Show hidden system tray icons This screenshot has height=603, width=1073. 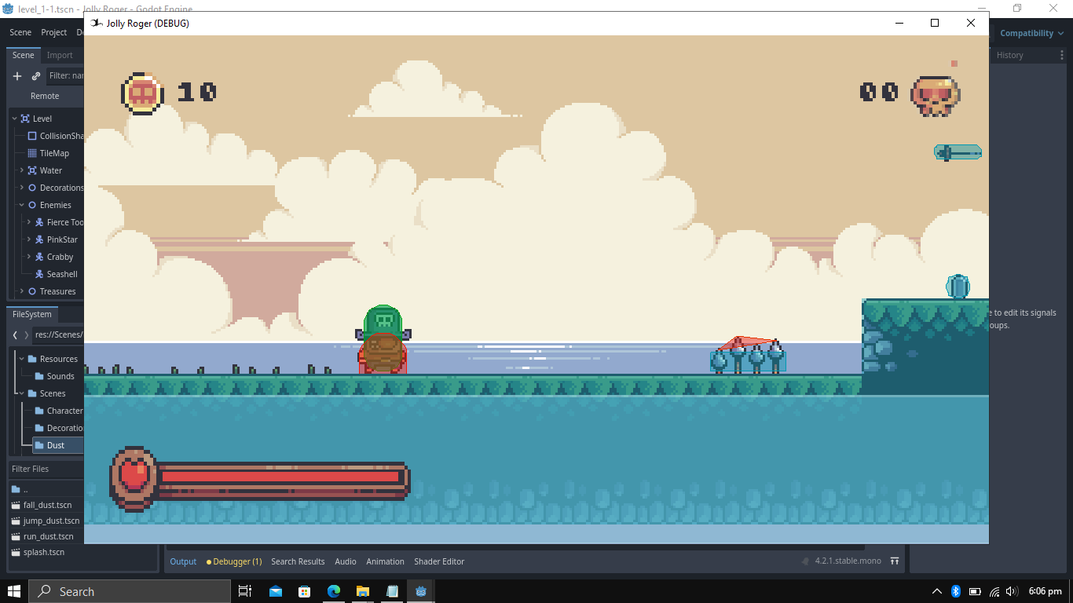pos(936,591)
